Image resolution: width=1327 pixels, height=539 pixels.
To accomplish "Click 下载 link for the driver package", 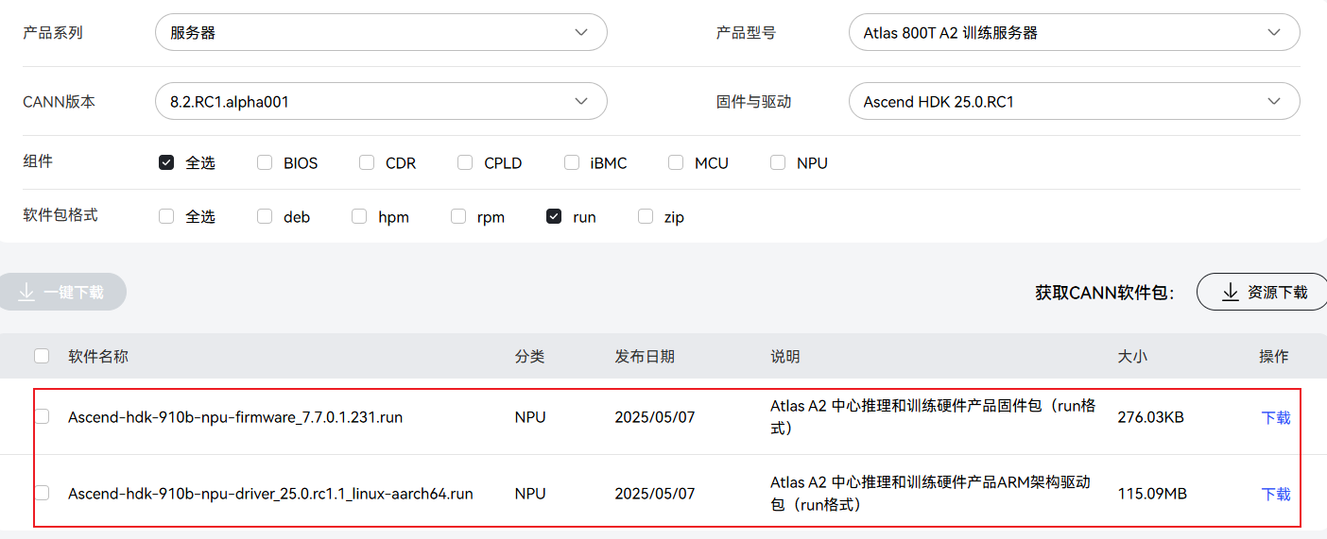I will [x=1276, y=494].
